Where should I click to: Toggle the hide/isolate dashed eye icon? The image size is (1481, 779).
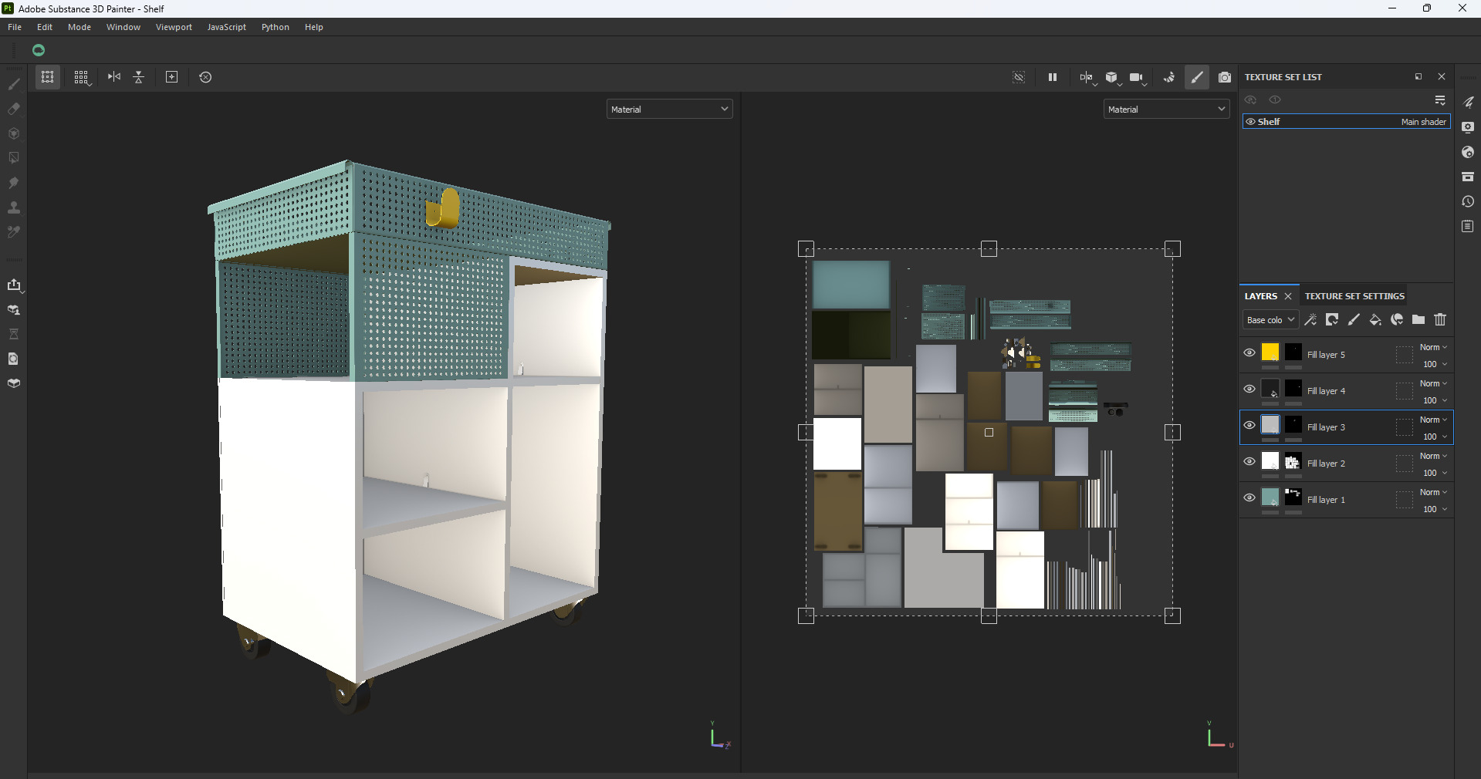(1019, 77)
